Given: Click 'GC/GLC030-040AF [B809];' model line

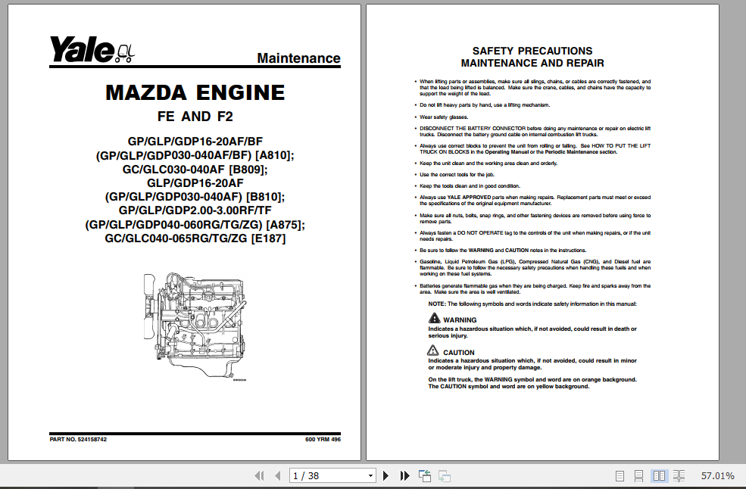Looking at the screenshot, I should click(195, 170).
